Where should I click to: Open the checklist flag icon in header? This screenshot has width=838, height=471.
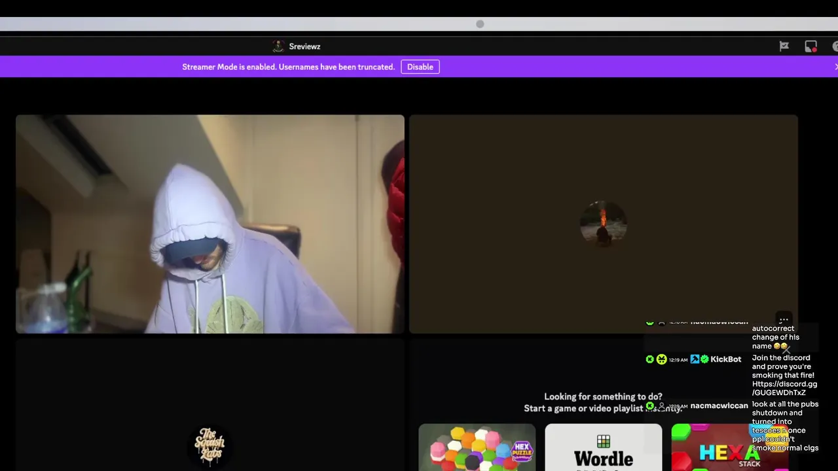tap(784, 46)
